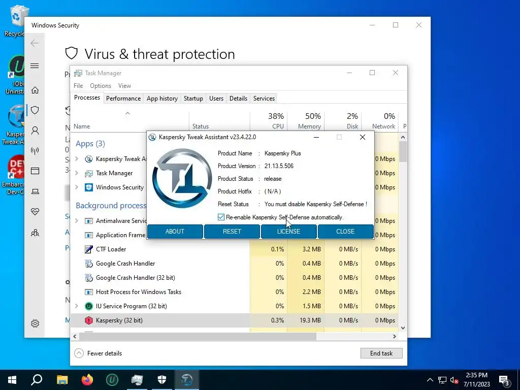This screenshot has height=390, width=520.
Task: Switch to the Services tab
Action: pyautogui.click(x=264, y=99)
